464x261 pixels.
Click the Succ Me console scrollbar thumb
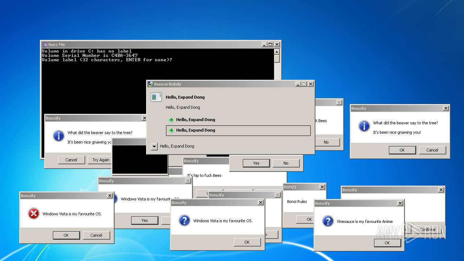pos(277,59)
